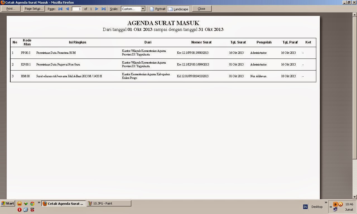Open the network connection tray icon

(x=336, y=209)
